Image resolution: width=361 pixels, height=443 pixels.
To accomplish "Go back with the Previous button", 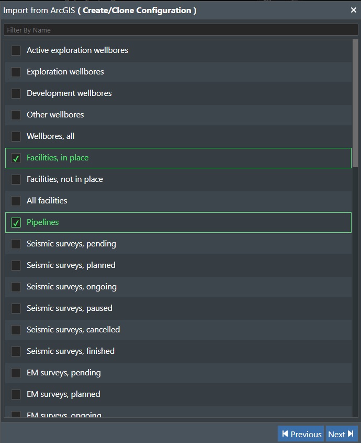I will pos(301,434).
